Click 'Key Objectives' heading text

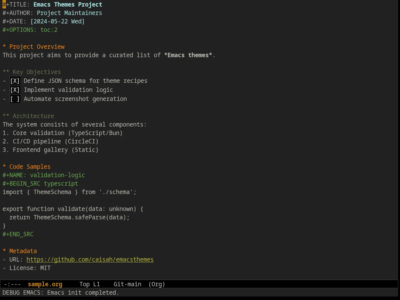coord(37,72)
